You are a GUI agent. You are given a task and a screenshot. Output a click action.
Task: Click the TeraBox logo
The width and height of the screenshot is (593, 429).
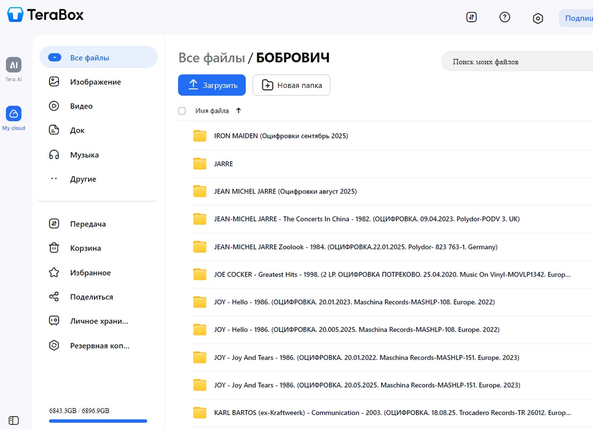[x=46, y=14]
